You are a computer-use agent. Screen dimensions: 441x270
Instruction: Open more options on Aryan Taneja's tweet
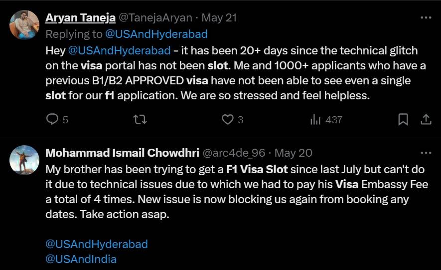pyautogui.click(x=426, y=18)
